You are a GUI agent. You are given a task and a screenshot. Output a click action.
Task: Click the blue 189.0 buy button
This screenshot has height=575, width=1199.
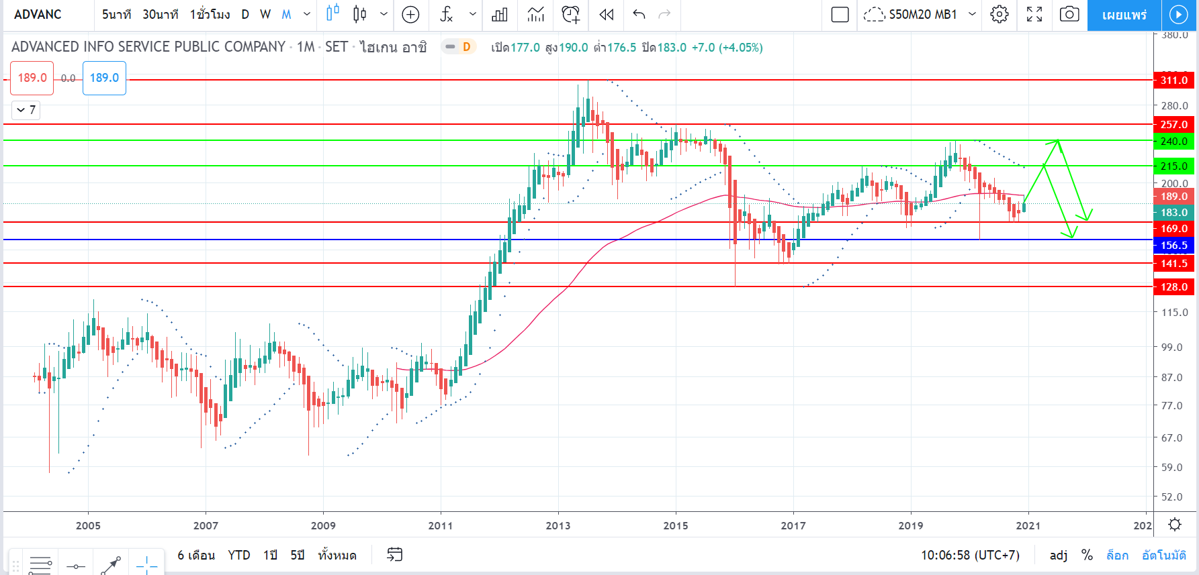click(104, 78)
